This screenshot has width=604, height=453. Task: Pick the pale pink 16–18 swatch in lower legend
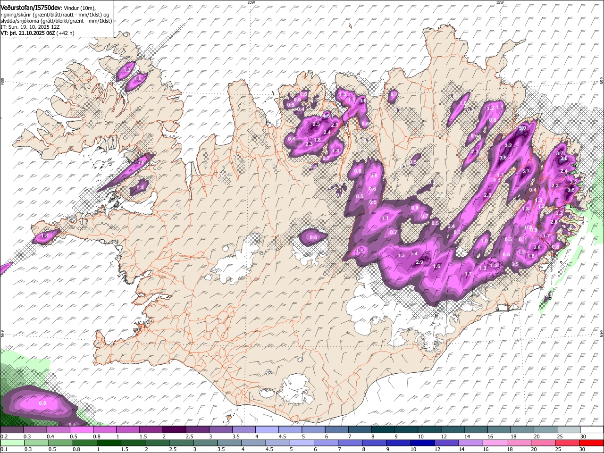495,443
